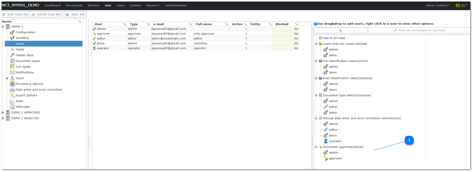Open the XLS types spreadsheet icon
This screenshot has height=172, width=473.
12,67
